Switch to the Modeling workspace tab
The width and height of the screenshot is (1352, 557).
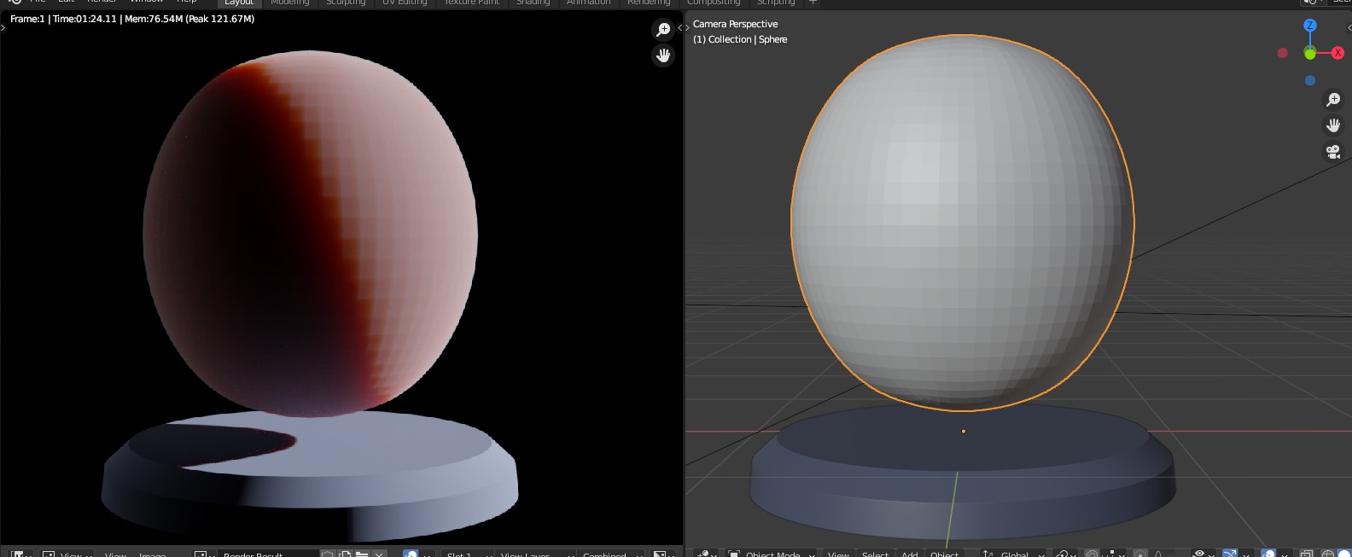tap(289, 3)
